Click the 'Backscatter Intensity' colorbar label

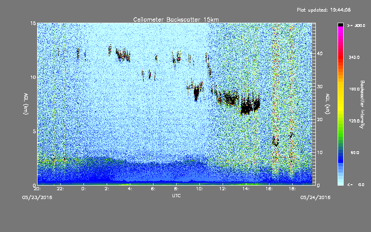[362, 104]
